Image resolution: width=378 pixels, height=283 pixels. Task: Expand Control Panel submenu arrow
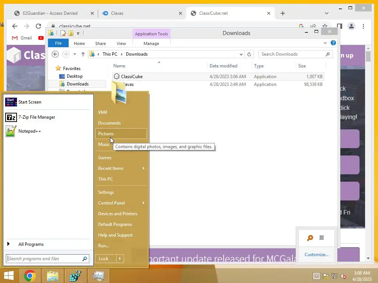[144, 203]
